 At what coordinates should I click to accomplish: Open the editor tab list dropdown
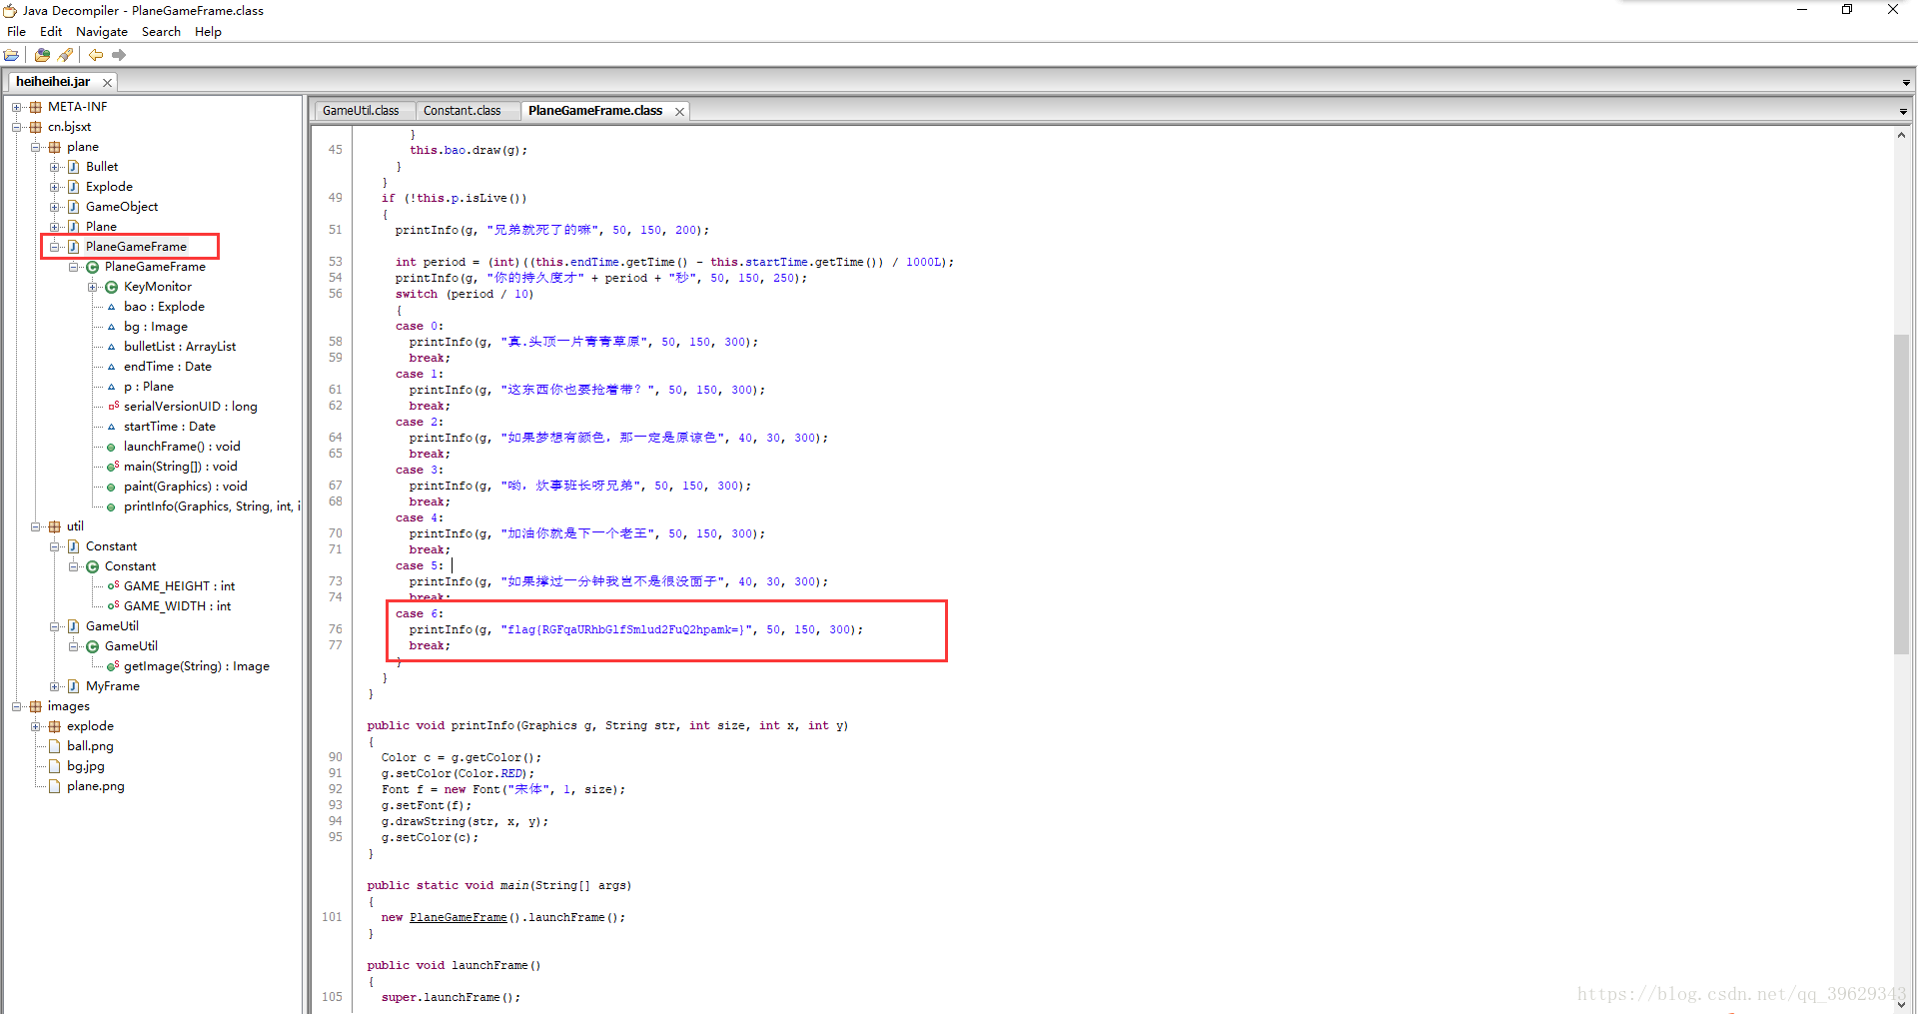click(x=1903, y=112)
